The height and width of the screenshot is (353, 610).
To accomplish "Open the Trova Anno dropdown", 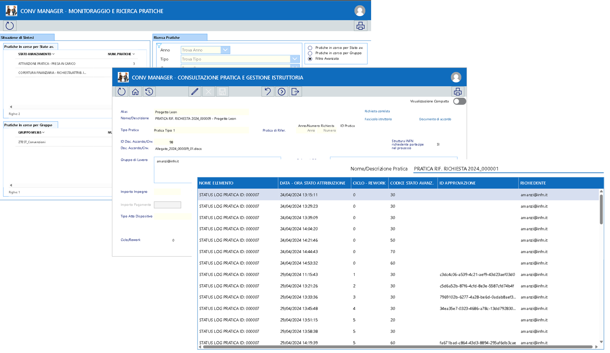I will click(225, 50).
